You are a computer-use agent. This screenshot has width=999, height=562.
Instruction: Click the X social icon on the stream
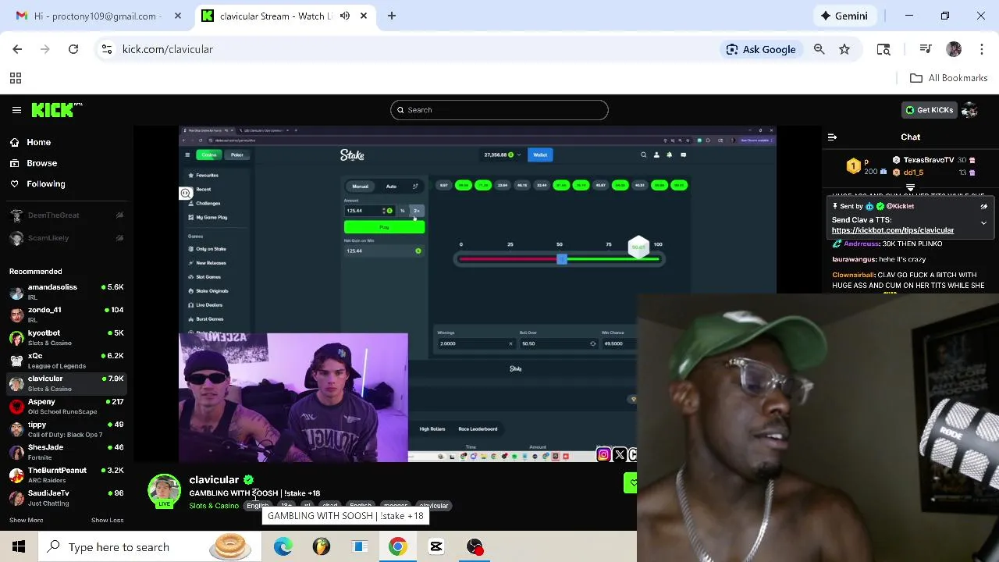click(x=620, y=454)
